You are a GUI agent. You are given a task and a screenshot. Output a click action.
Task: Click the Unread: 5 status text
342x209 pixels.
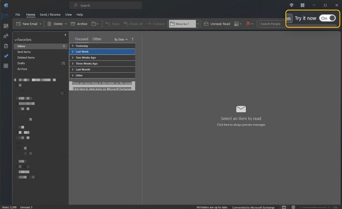[x=26, y=207]
